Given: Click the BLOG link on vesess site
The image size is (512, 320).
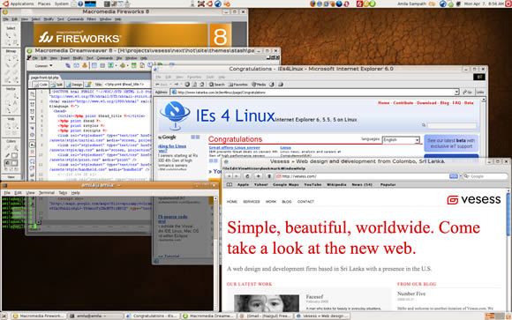Looking at the screenshot, I should click(x=287, y=202).
